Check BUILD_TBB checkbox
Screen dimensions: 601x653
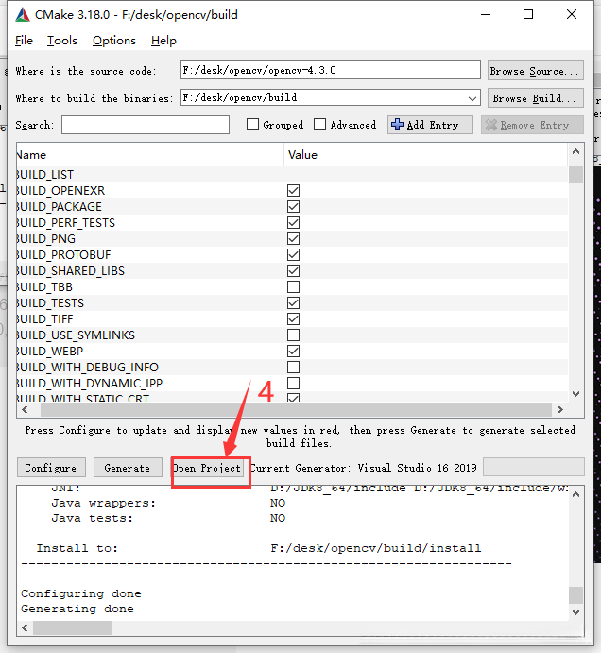click(x=293, y=287)
